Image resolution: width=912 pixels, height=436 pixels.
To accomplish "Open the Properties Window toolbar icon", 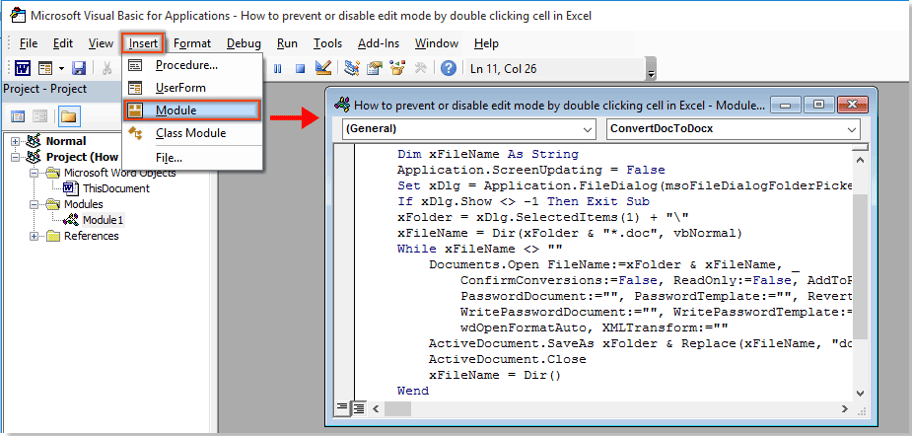I will (375, 68).
